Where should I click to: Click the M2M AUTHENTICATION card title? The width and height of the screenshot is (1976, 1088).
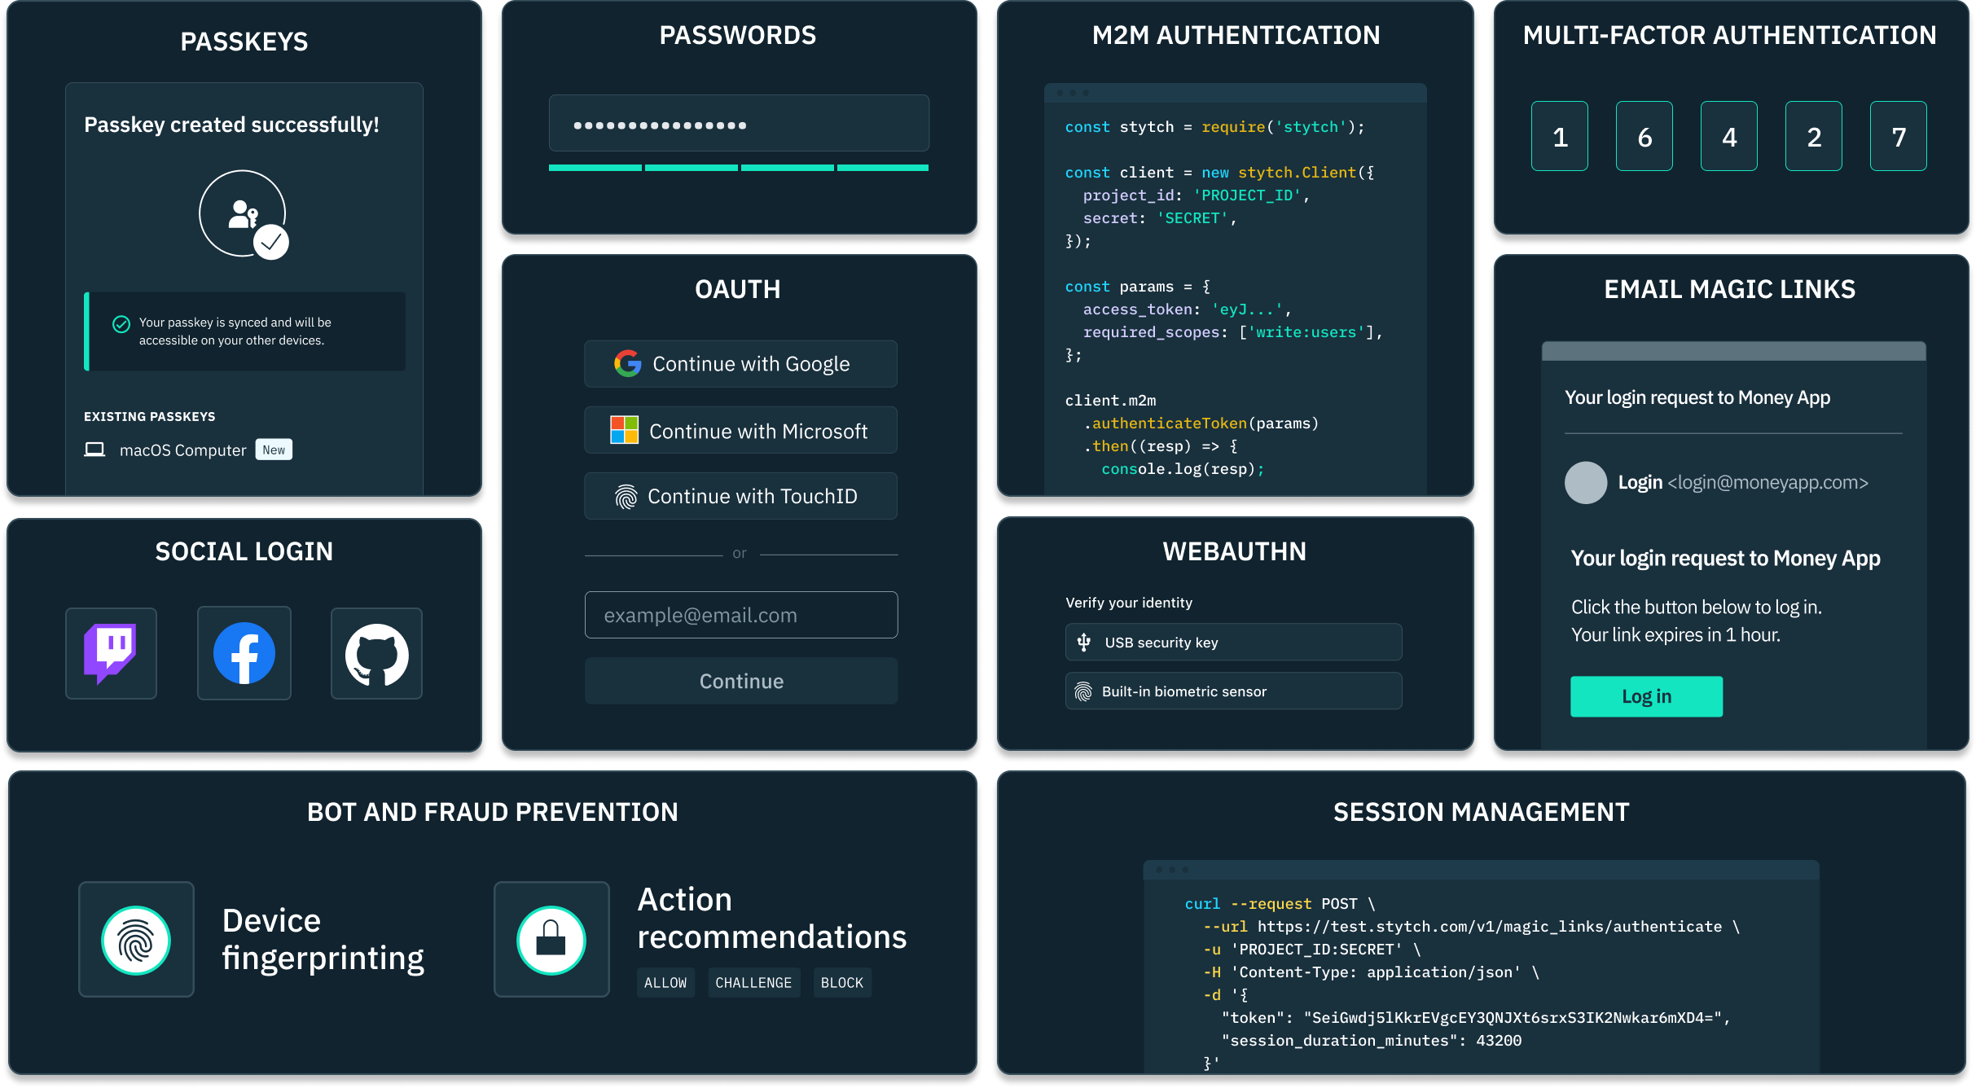(1236, 35)
